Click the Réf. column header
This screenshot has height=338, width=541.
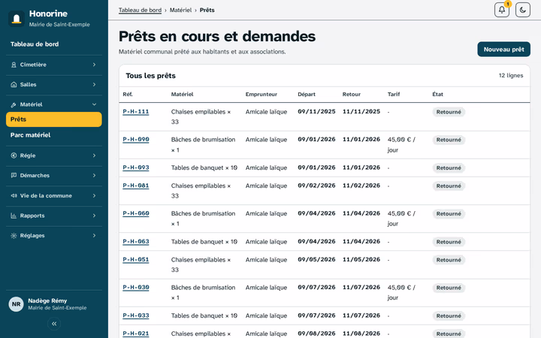pos(128,94)
